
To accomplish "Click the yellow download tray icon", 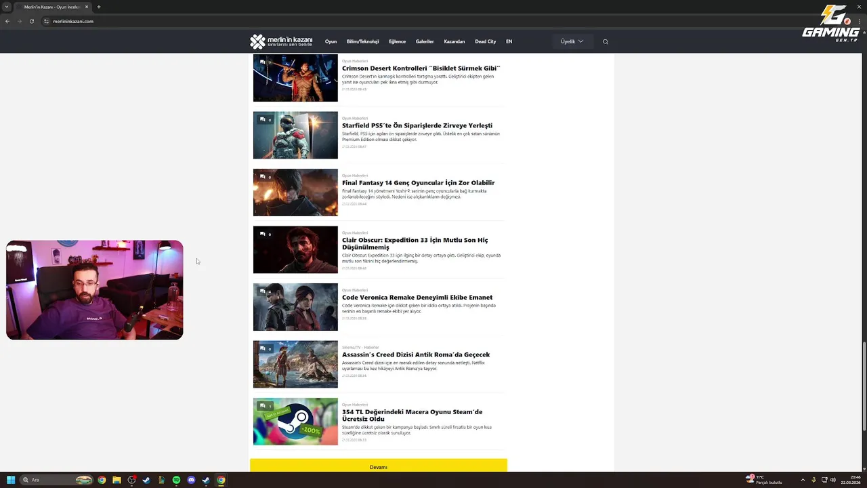I will coord(813,480).
